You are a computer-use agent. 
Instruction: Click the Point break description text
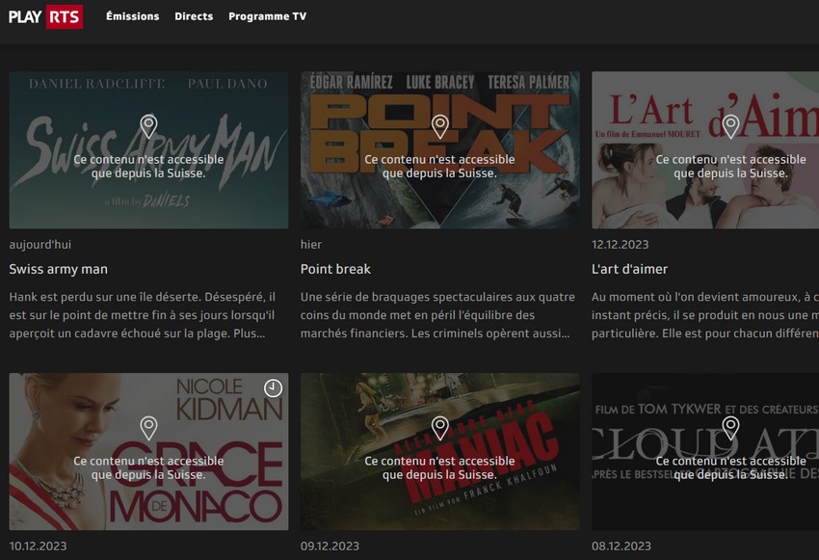[437, 315]
